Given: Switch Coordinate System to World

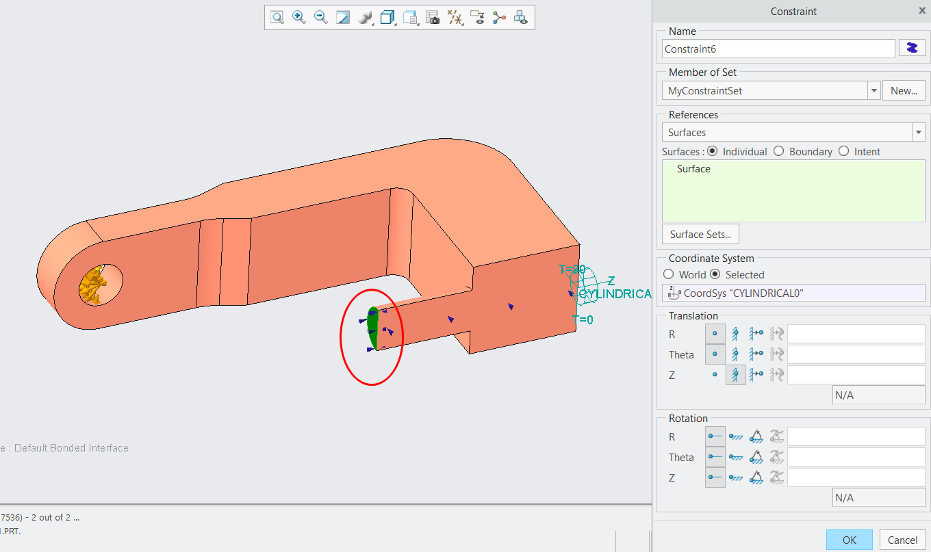Looking at the screenshot, I should pos(668,274).
